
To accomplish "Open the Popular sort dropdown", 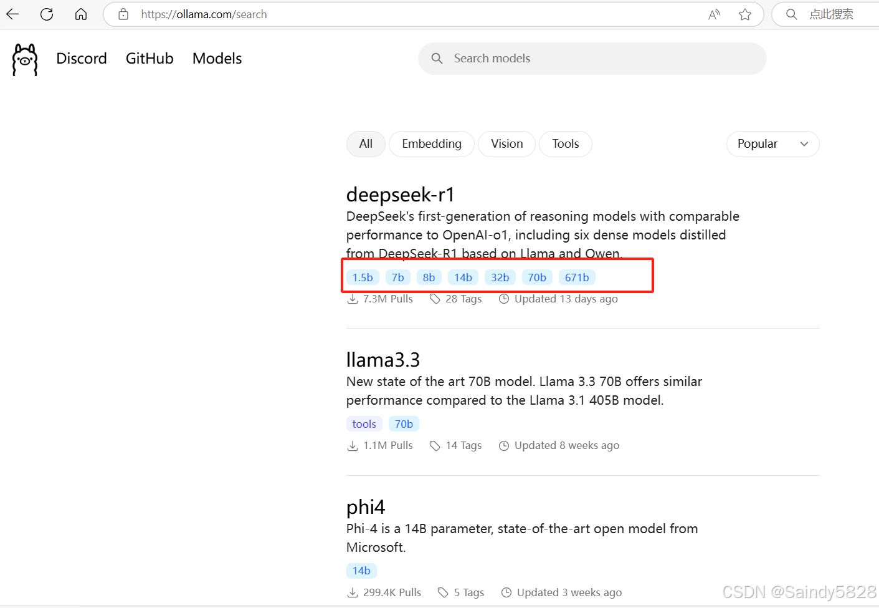I will (772, 144).
